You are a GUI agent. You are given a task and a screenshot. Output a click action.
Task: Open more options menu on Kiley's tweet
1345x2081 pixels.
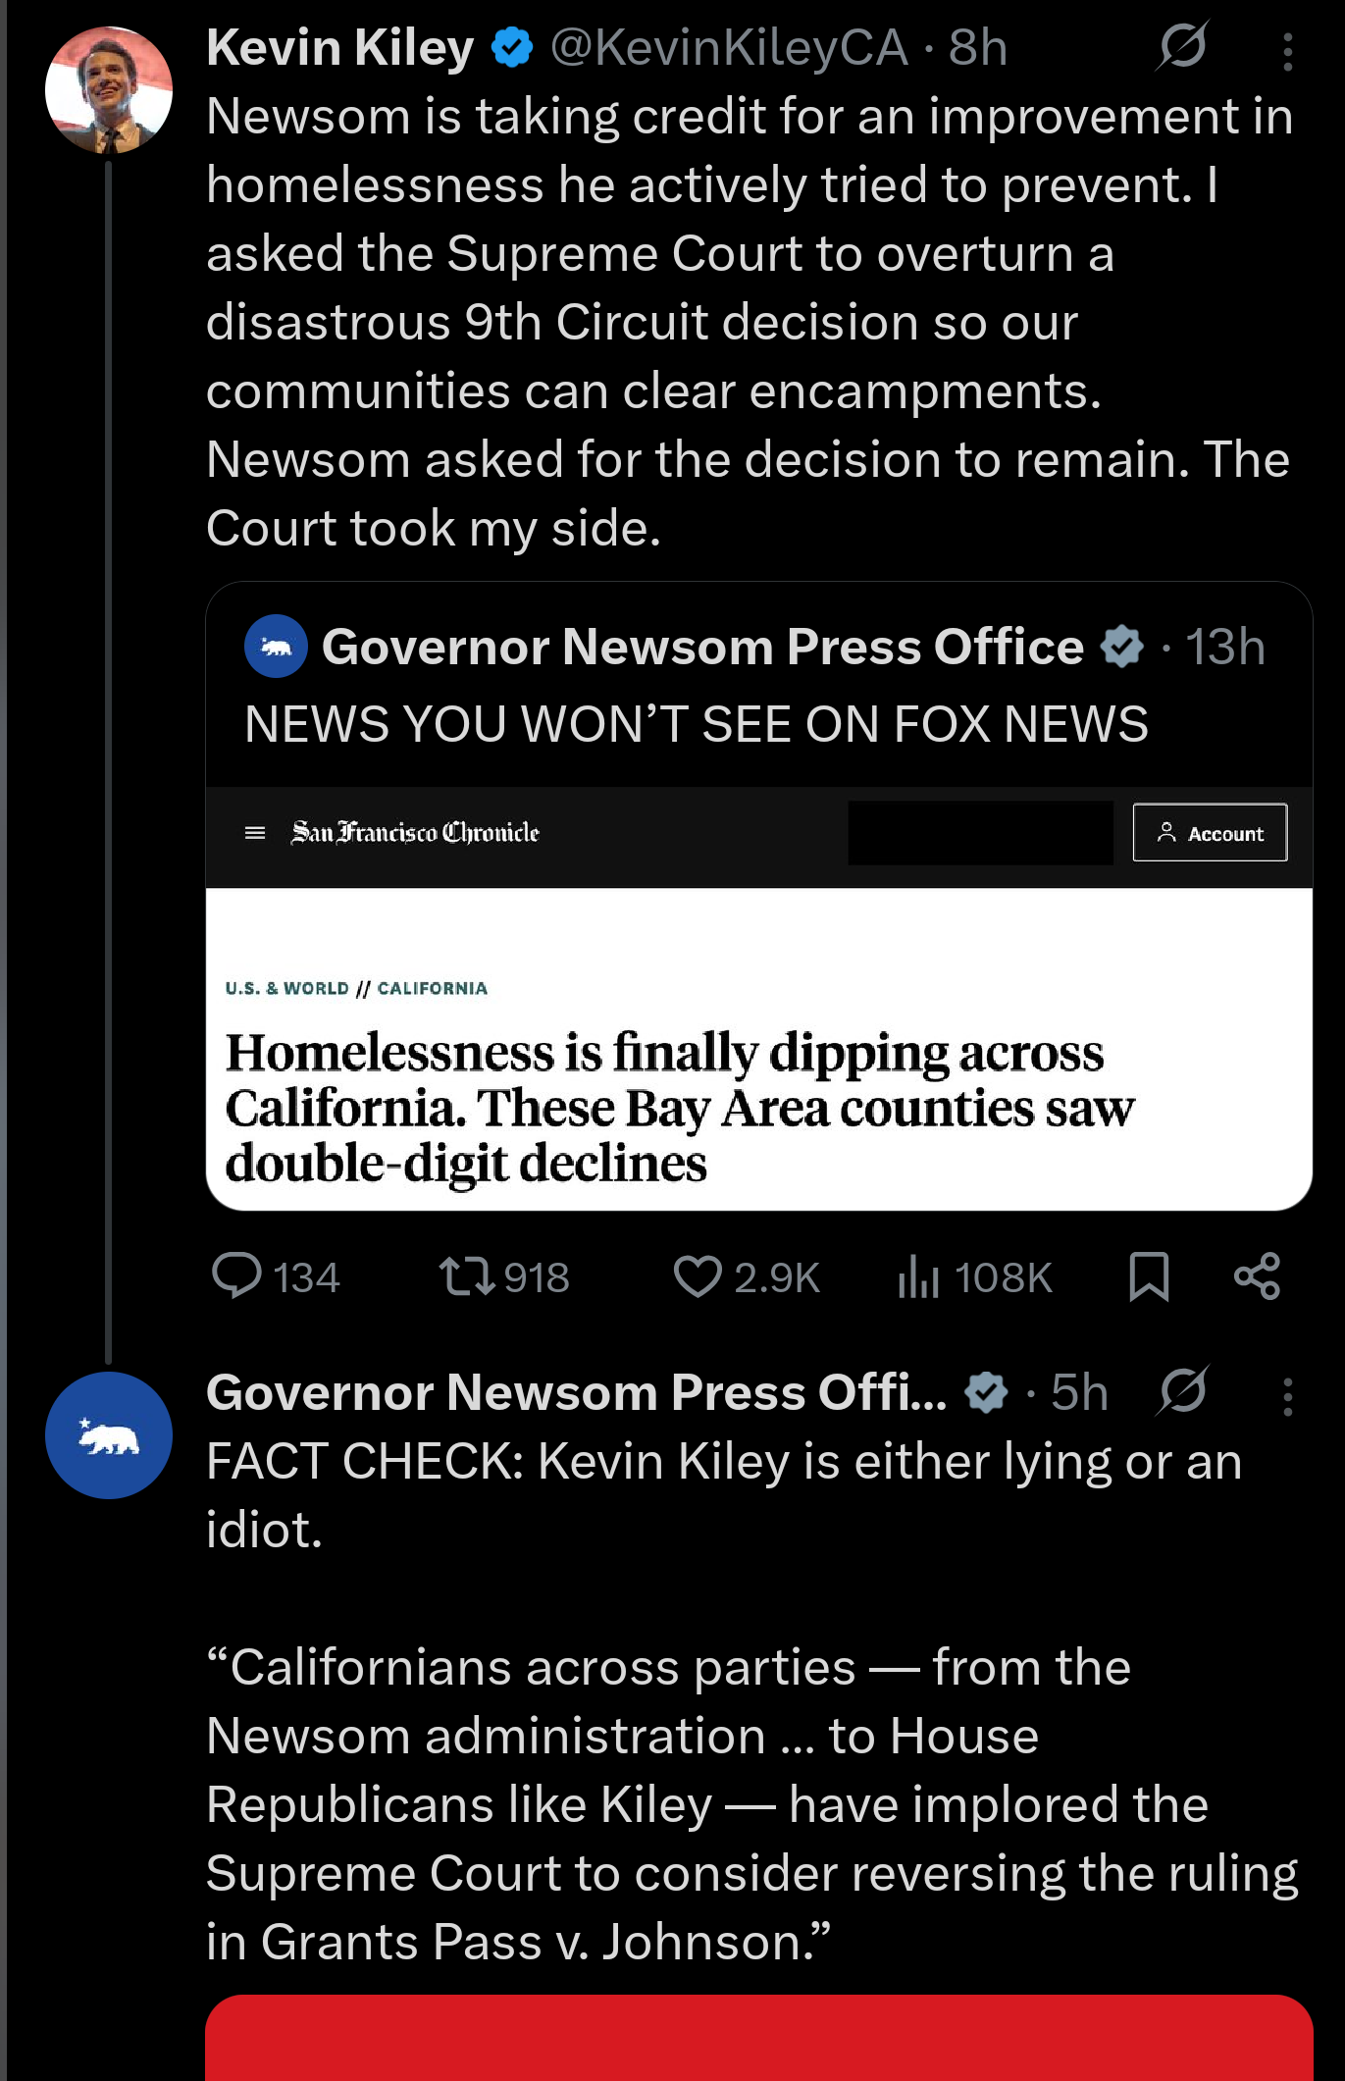[1287, 51]
